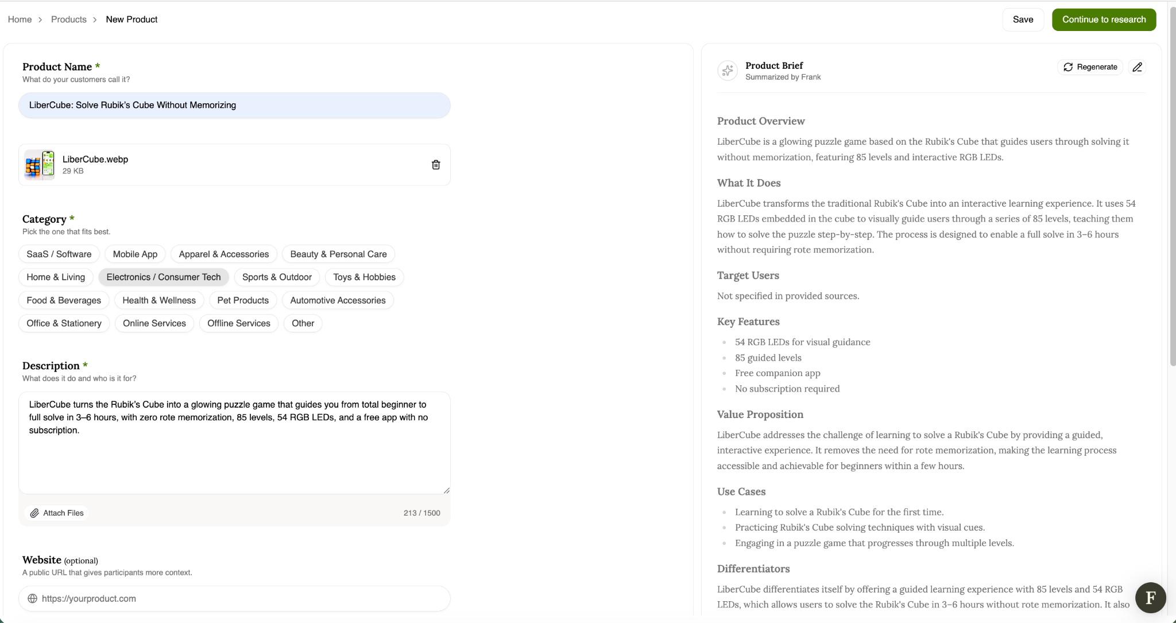
Task: Click the 'Differentiators' heading
Action: coord(753,569)
